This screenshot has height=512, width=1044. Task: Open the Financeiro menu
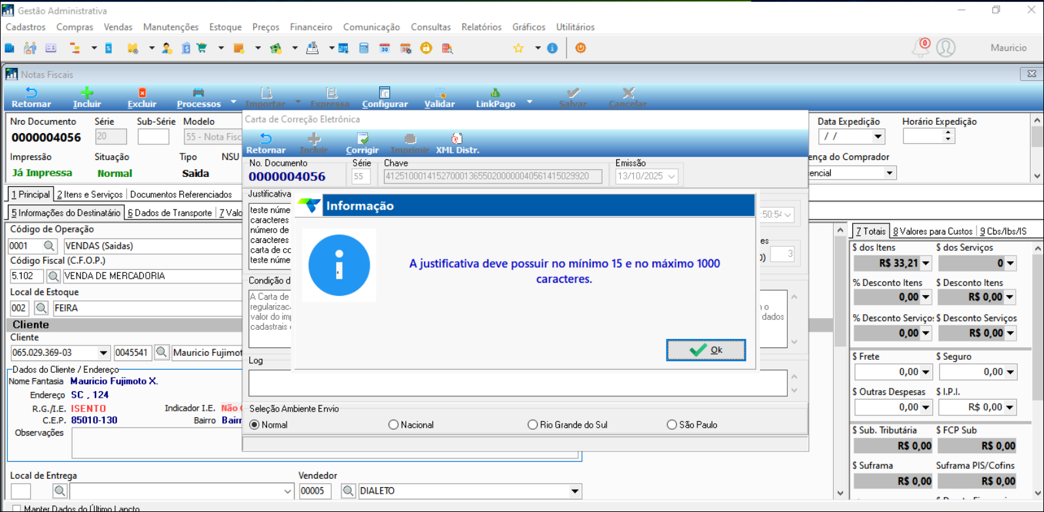311,27
